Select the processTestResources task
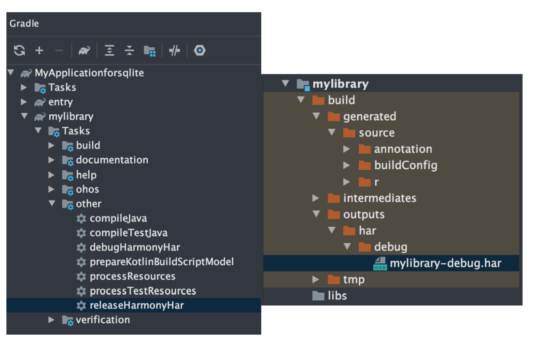The height and width of the screenshot is (344, 538). pos(143,291)
